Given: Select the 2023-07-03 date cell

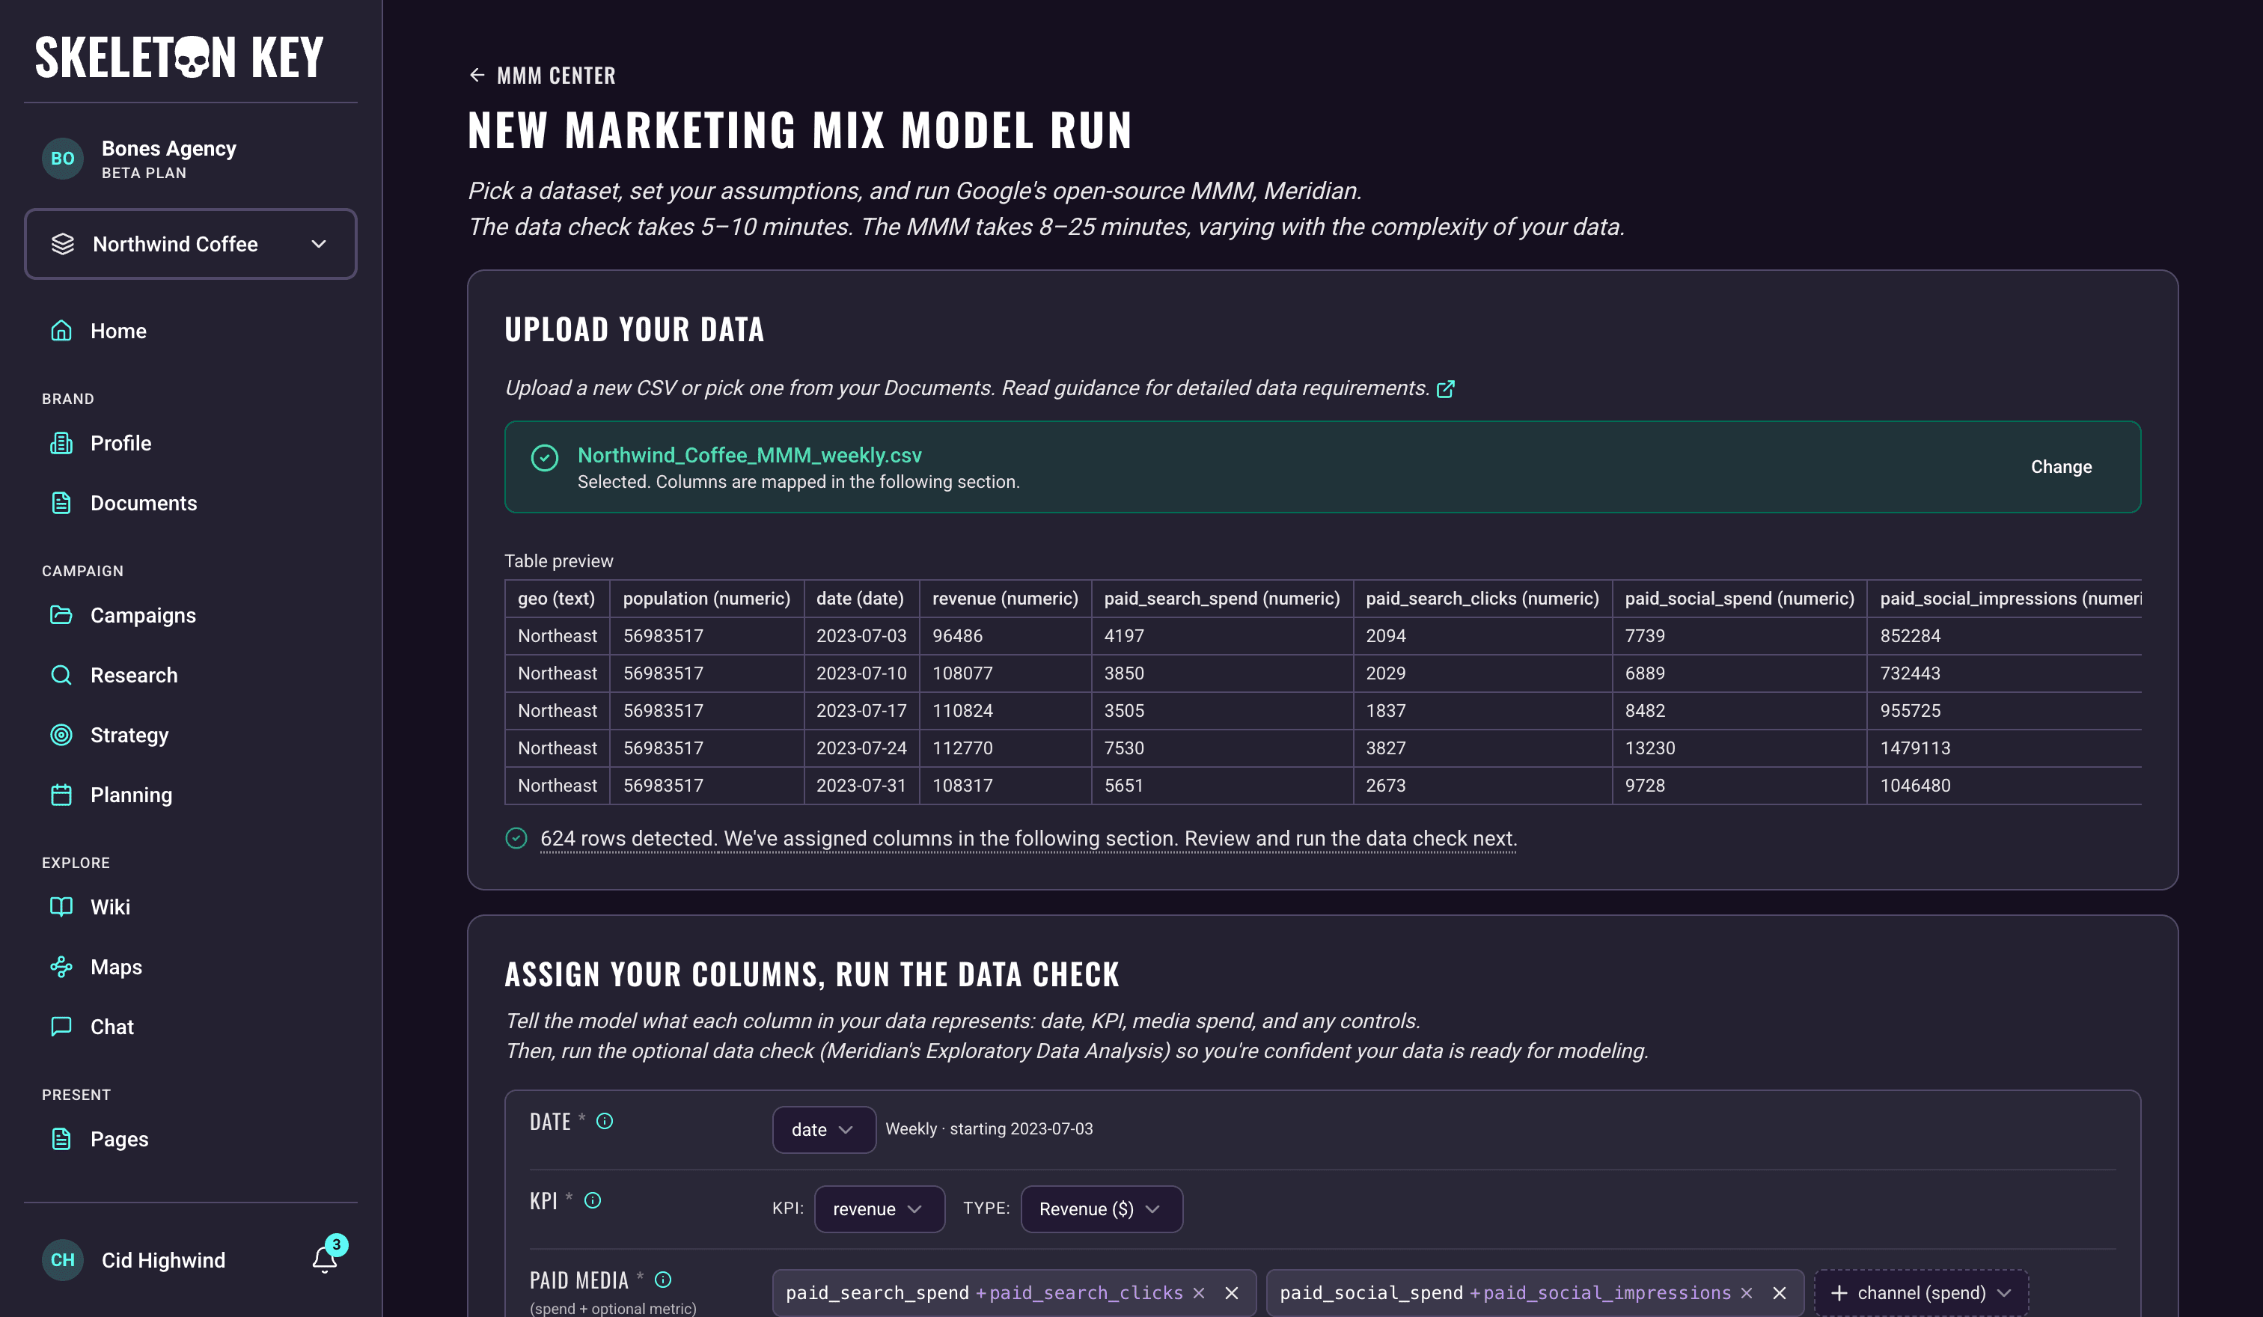Looking at the screenshot, I should pos(861,635).
